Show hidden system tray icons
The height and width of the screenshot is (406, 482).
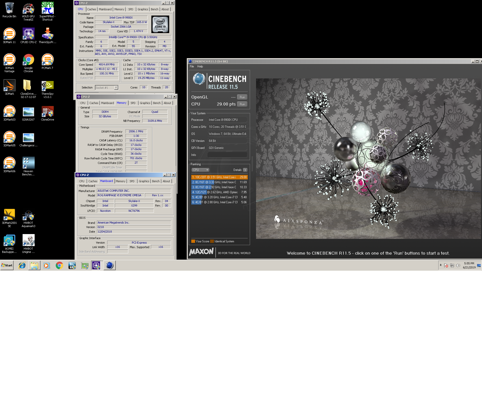pyautogui.click(x=441, y=265)
